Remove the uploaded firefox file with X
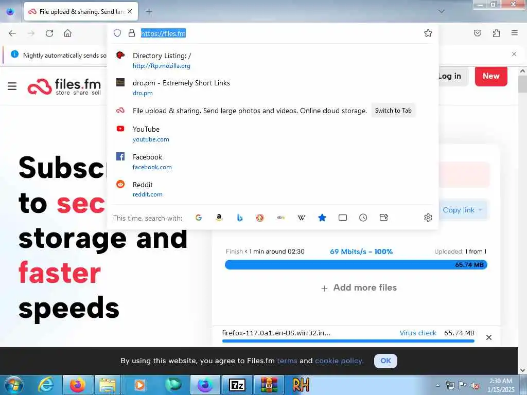The width and height of the screenshot is (527, 395). tap(489, 337)
